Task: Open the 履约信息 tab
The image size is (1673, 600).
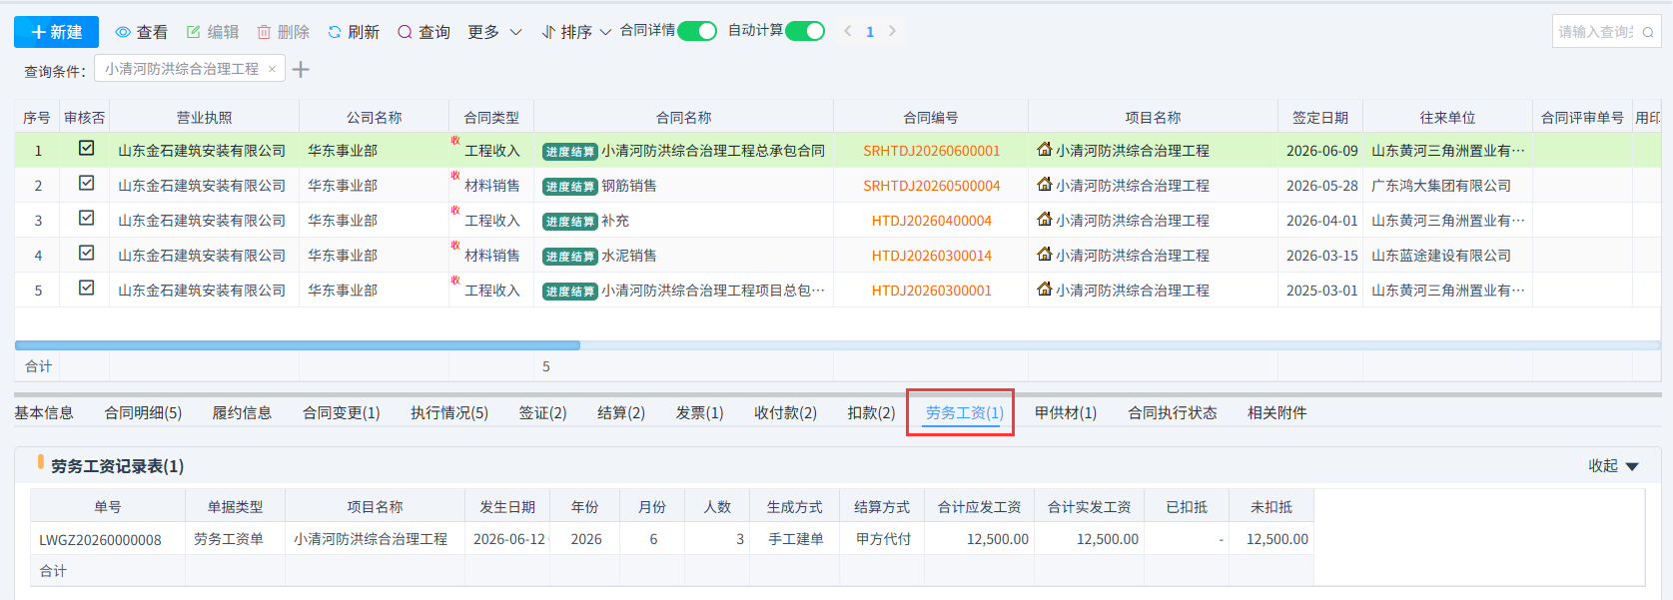Action: point(242,412)
